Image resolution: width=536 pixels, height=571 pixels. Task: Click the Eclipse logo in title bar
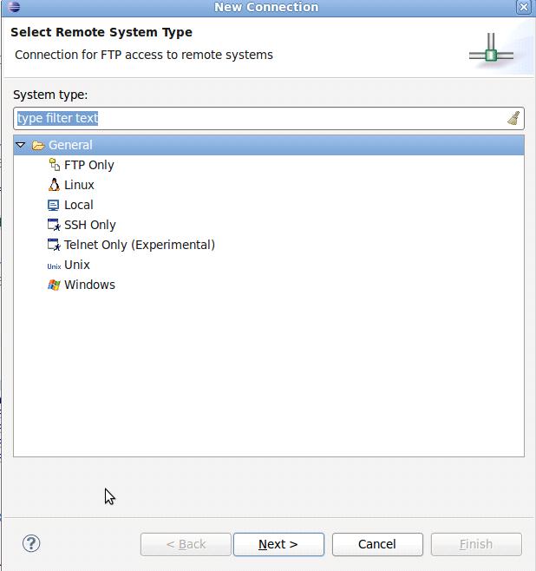(14, 7)
